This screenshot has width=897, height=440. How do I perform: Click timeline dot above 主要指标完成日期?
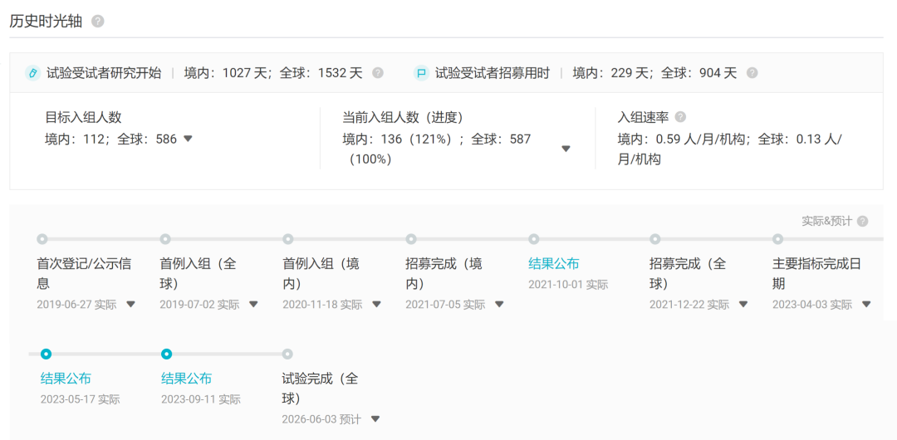coord(778,239)
